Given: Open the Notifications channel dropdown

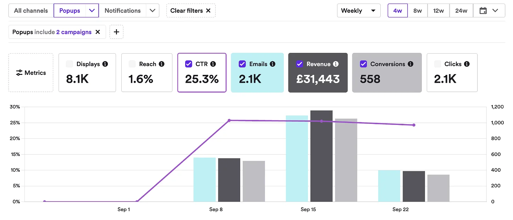Looking at the screenshot, I should coord(153,11).
